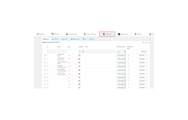Tick checkbox for Ilustración de vector de colibrí
Viewport: 188px width, 120px height.
tap(45, 74)
